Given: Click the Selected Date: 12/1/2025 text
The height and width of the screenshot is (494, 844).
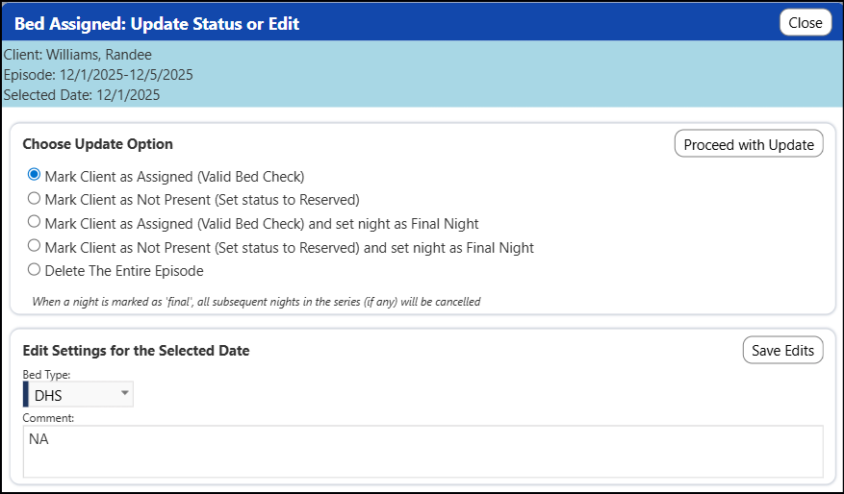Looking at the screenshot, I should [82, 95].
